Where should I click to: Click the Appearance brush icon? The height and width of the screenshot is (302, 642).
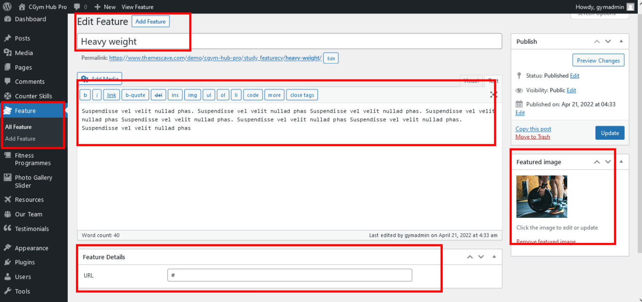tap(8, 248)
